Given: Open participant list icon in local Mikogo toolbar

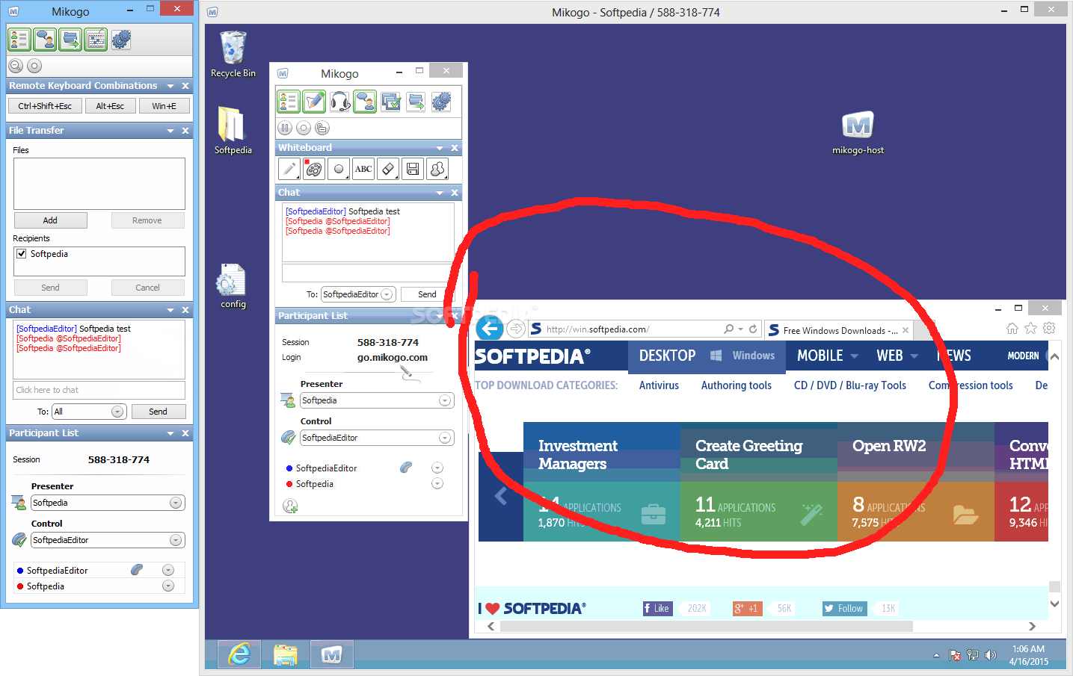Looking at the screenshot, I should [19, 40].
